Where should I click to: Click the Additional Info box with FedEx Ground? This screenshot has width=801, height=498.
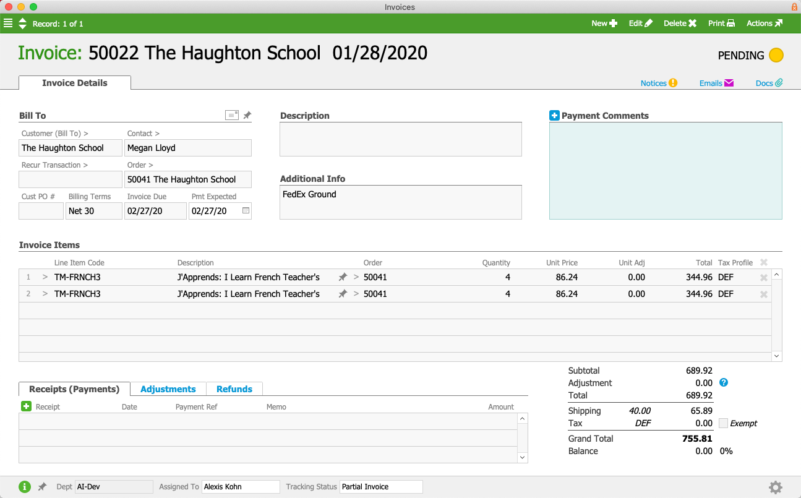point(401,202)
